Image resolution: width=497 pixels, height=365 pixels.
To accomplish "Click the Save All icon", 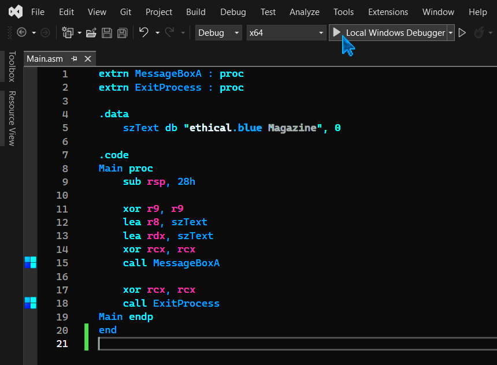I will click(123, 33).
